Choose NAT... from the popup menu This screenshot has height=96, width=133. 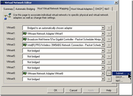pyautogui.click(x=121, y=81)
